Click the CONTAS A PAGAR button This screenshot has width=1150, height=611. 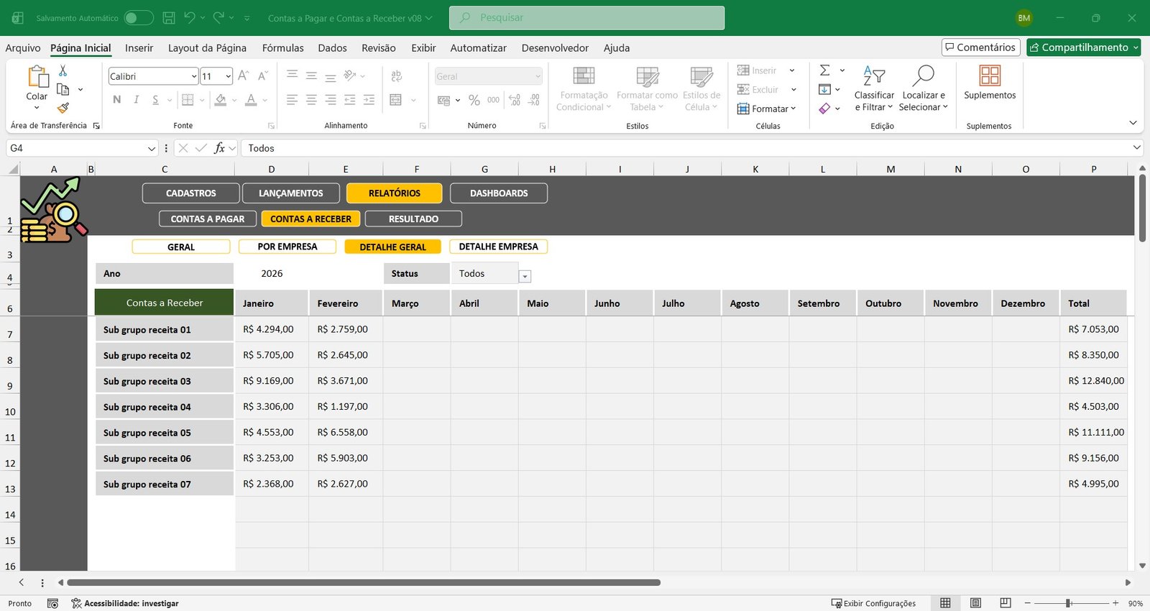[207, 219]
